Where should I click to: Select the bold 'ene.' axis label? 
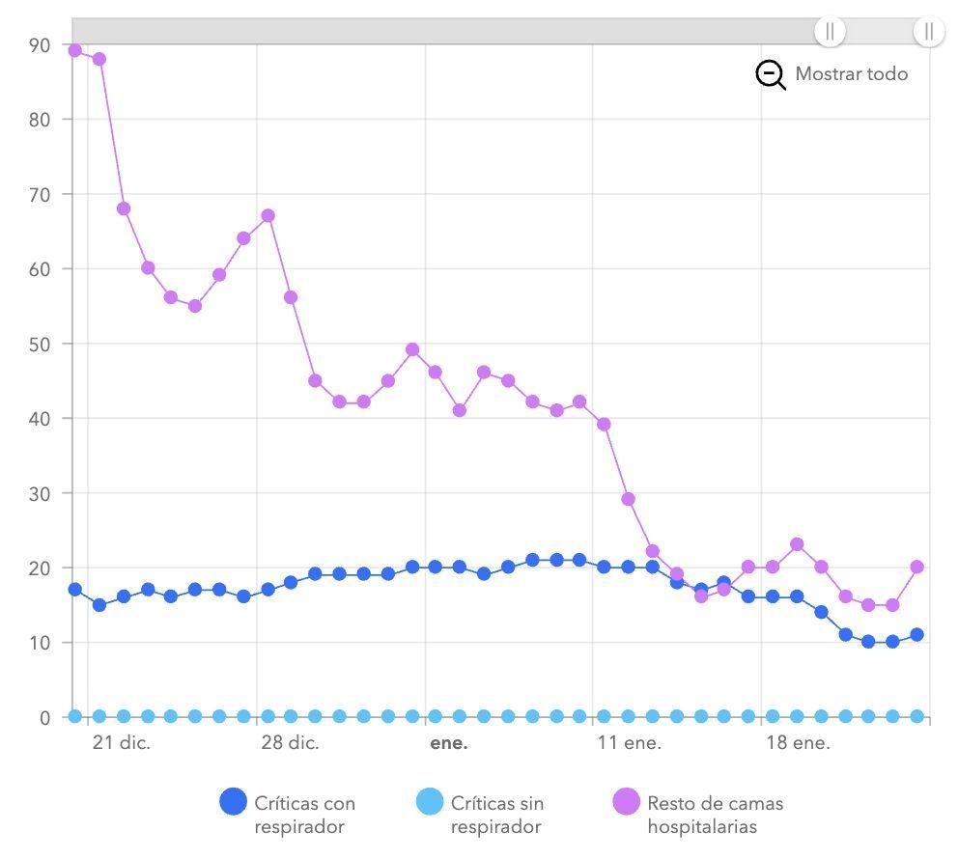(x=450, y=744)
